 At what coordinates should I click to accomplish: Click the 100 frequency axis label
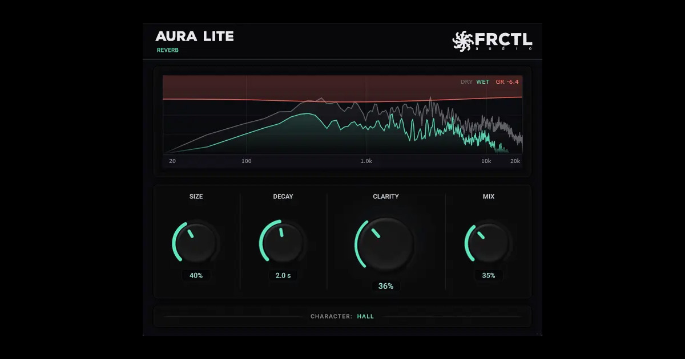tap(246, 161)
